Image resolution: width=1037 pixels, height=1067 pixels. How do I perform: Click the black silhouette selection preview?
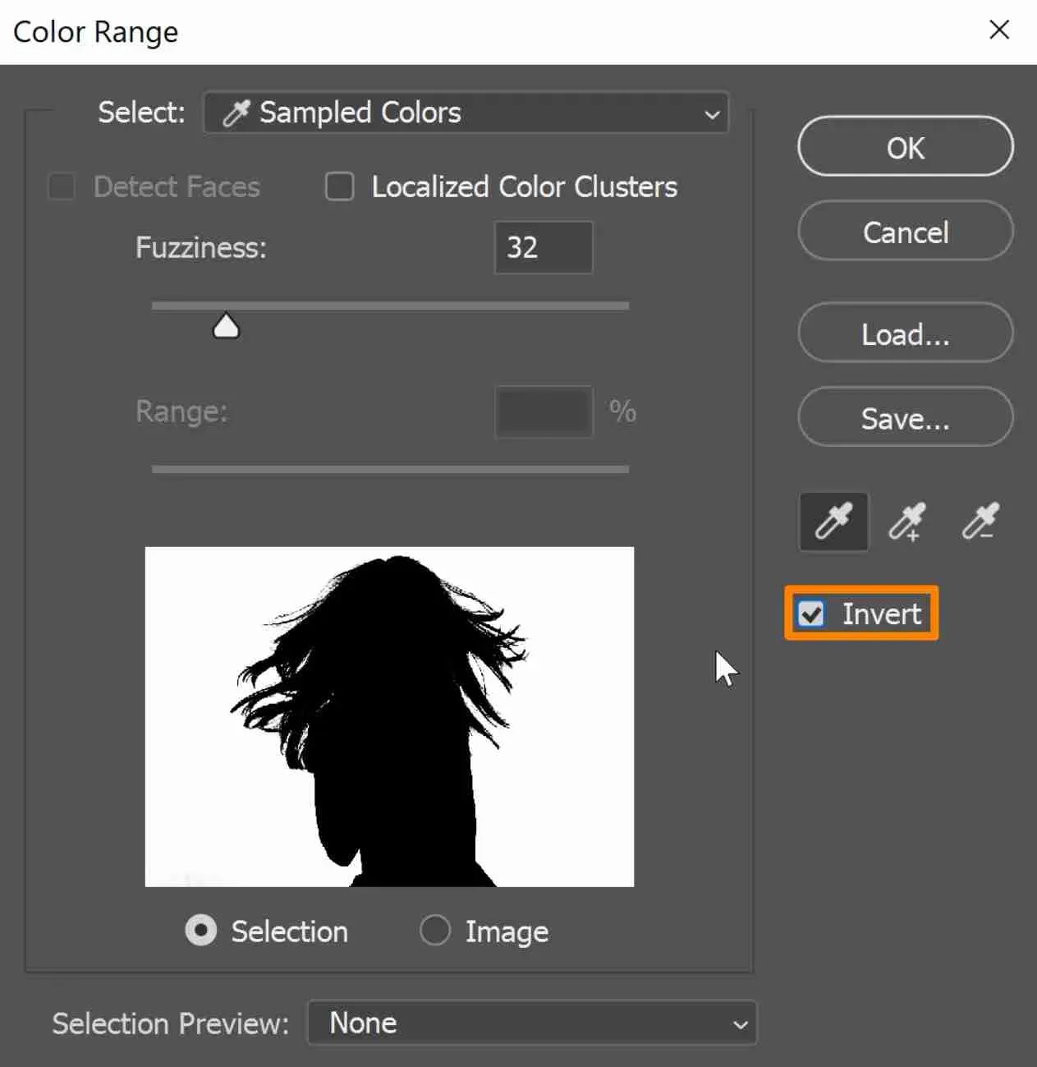(389, 716)
